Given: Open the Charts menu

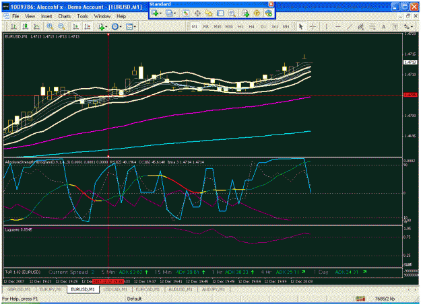Looking at the screenshot, I should [65, 16].
